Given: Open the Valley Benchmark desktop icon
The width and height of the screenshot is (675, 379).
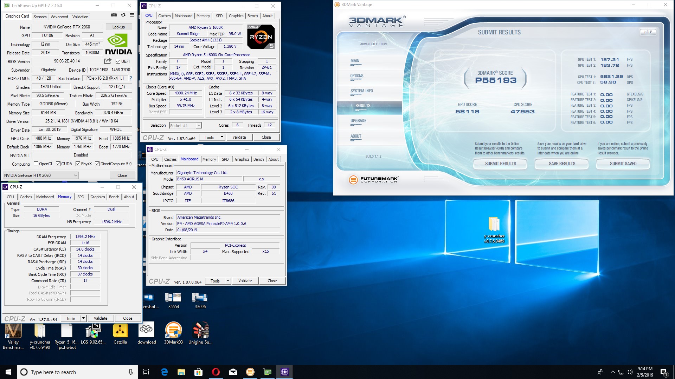Looking at the screenshot, I should pyautogui.click(x=13, y=336).
